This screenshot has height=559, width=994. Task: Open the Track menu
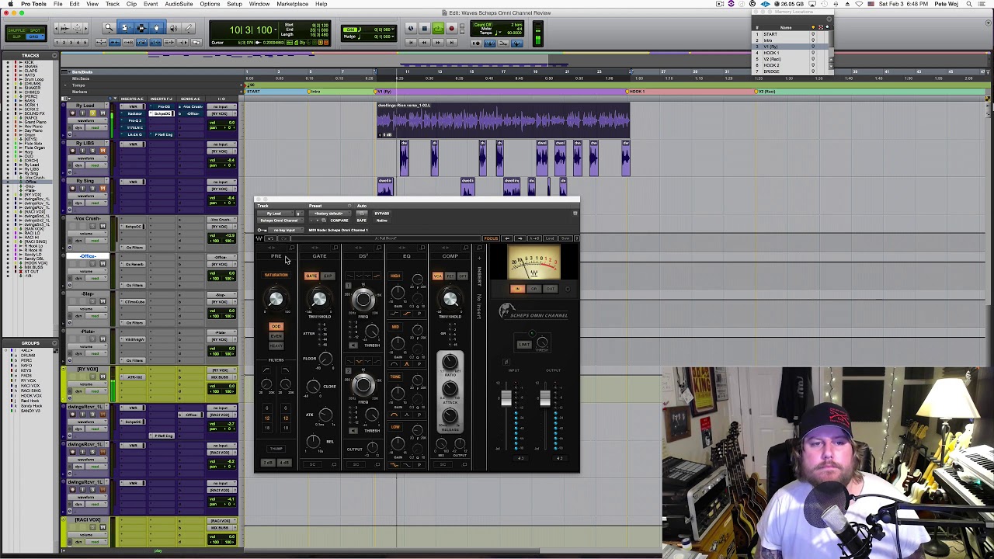(112, 4)
